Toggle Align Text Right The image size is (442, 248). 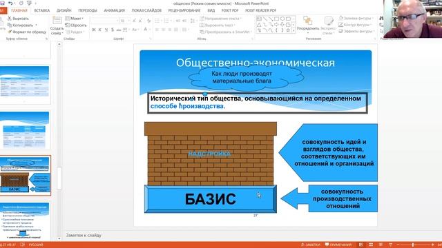[170, 30]
